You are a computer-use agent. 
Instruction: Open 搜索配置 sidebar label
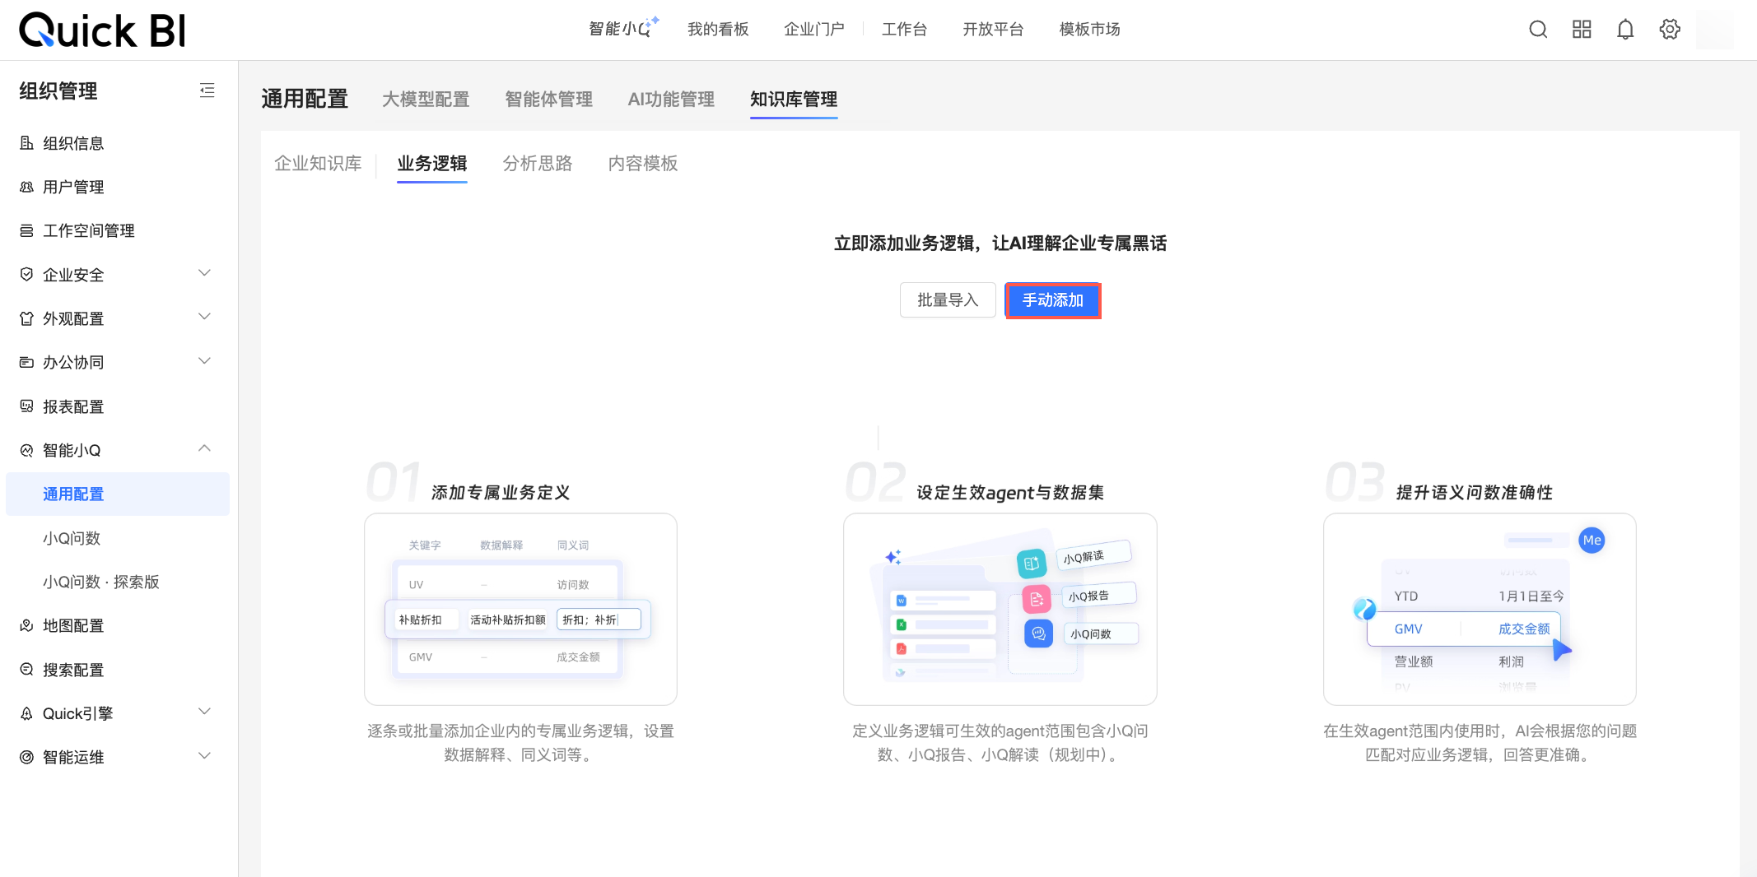pos(73,670)
